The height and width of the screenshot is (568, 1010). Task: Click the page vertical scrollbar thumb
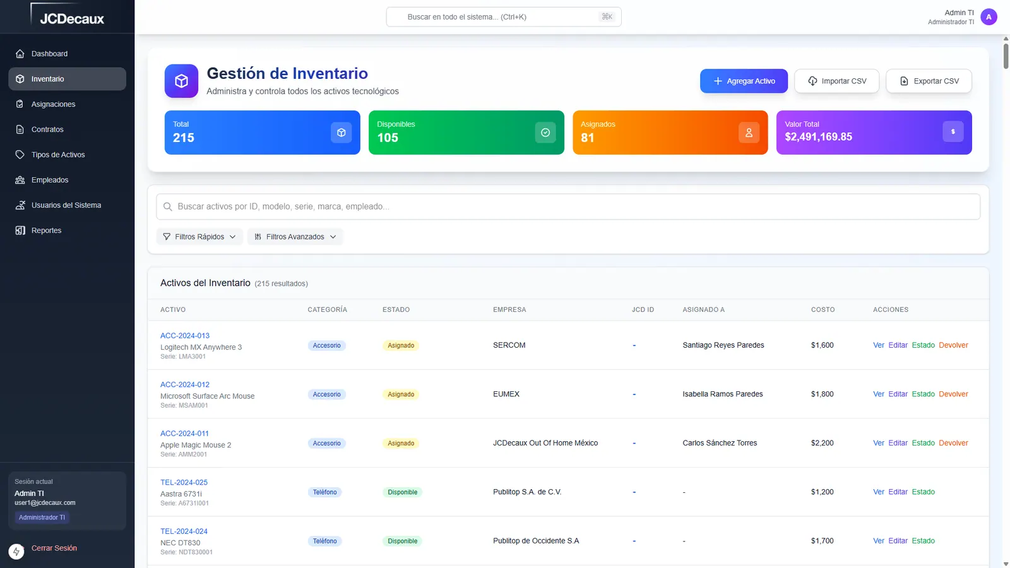(x=1006, y=56)
